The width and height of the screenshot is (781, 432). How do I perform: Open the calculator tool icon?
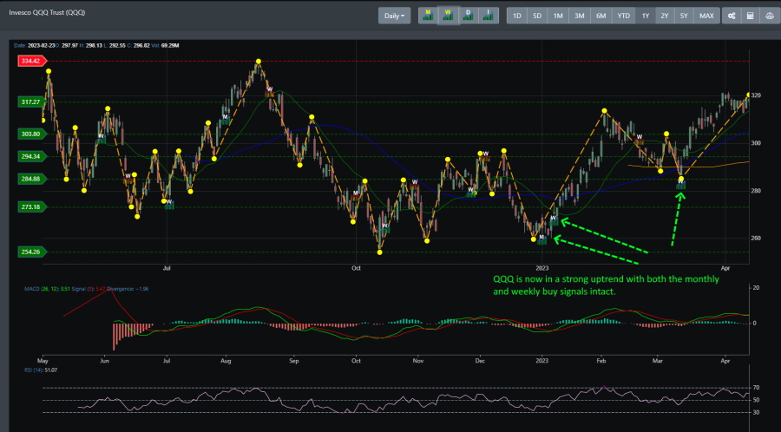click(x=750, y=16)
